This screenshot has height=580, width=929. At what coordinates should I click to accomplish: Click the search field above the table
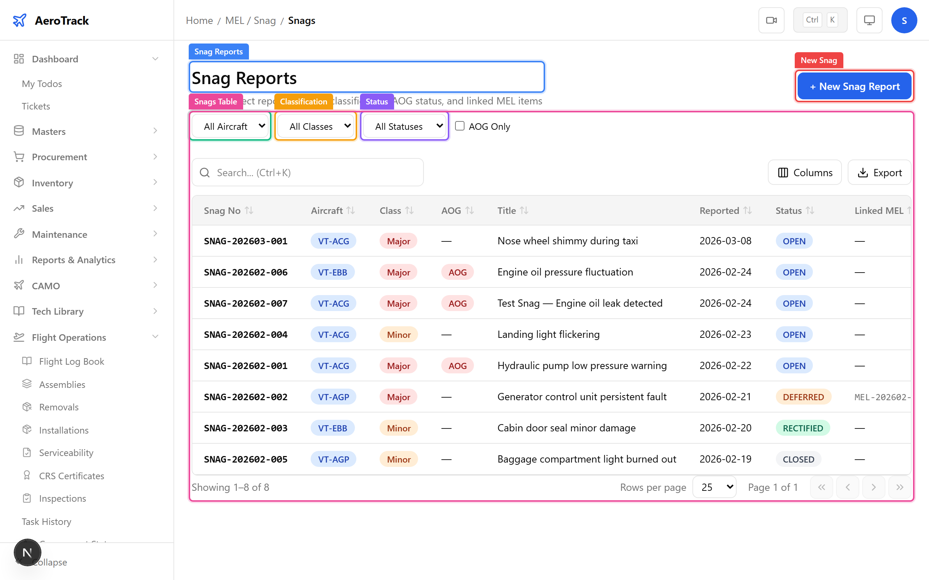tap(307, 172)
